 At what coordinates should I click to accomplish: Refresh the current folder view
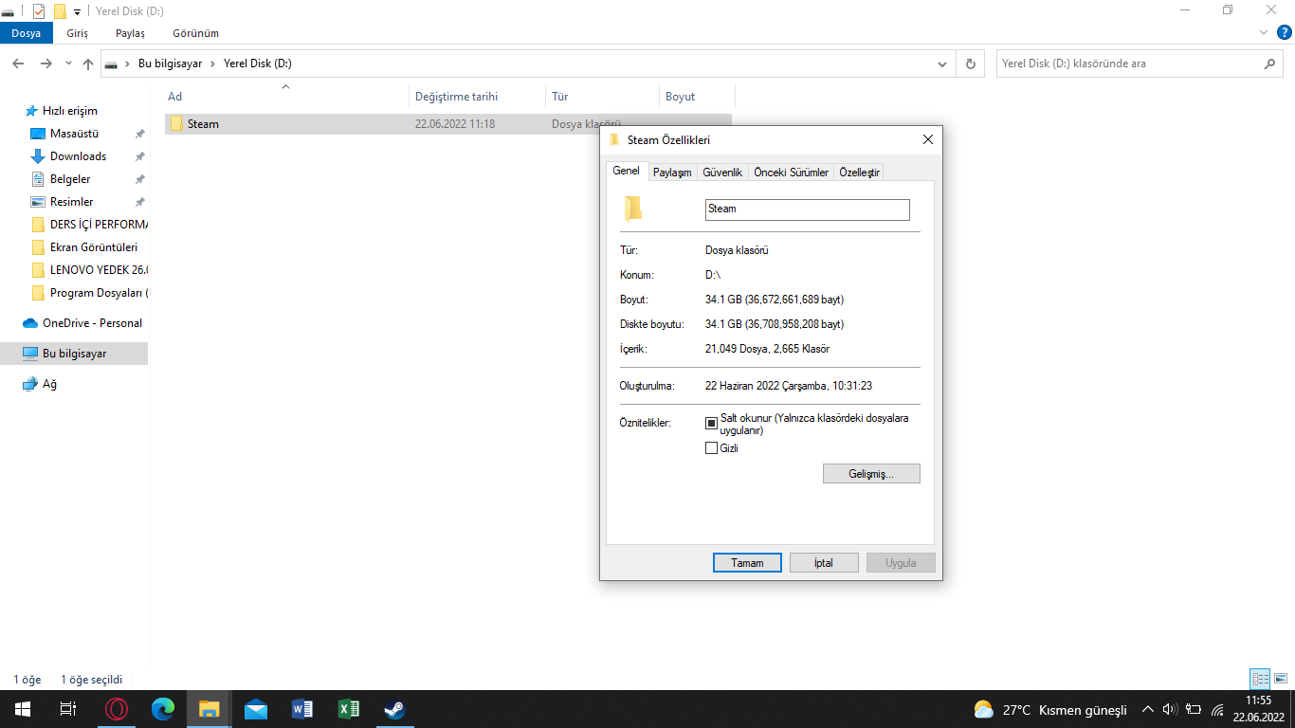click(970, 64)
